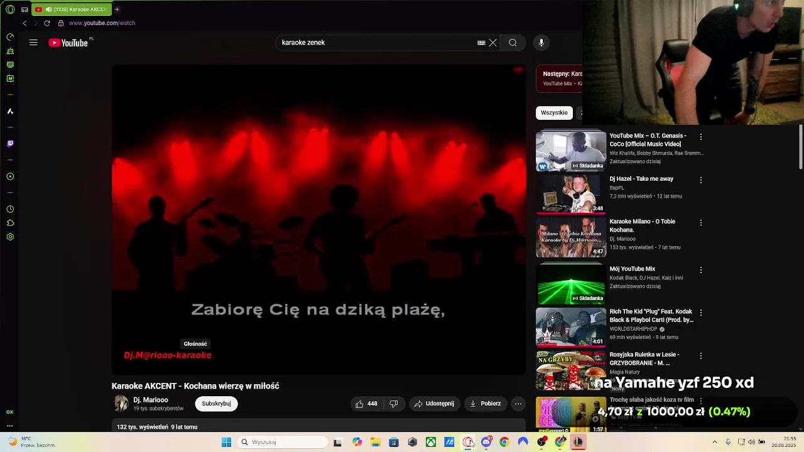
Task: Submit search with the magnifier icon
Action: [513, 43]
